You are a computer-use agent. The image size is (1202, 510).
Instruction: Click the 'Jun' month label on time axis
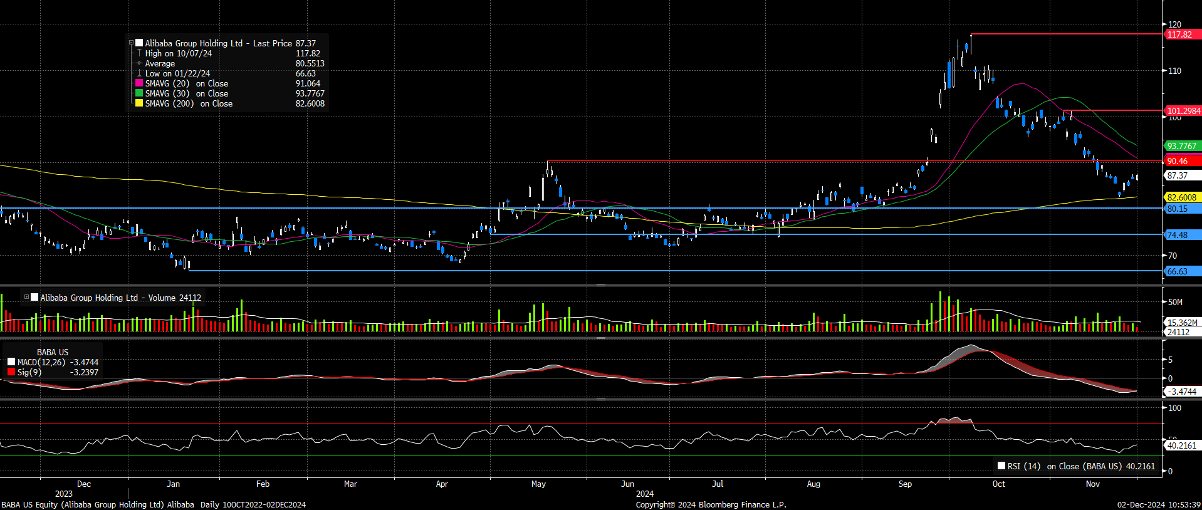627,484
